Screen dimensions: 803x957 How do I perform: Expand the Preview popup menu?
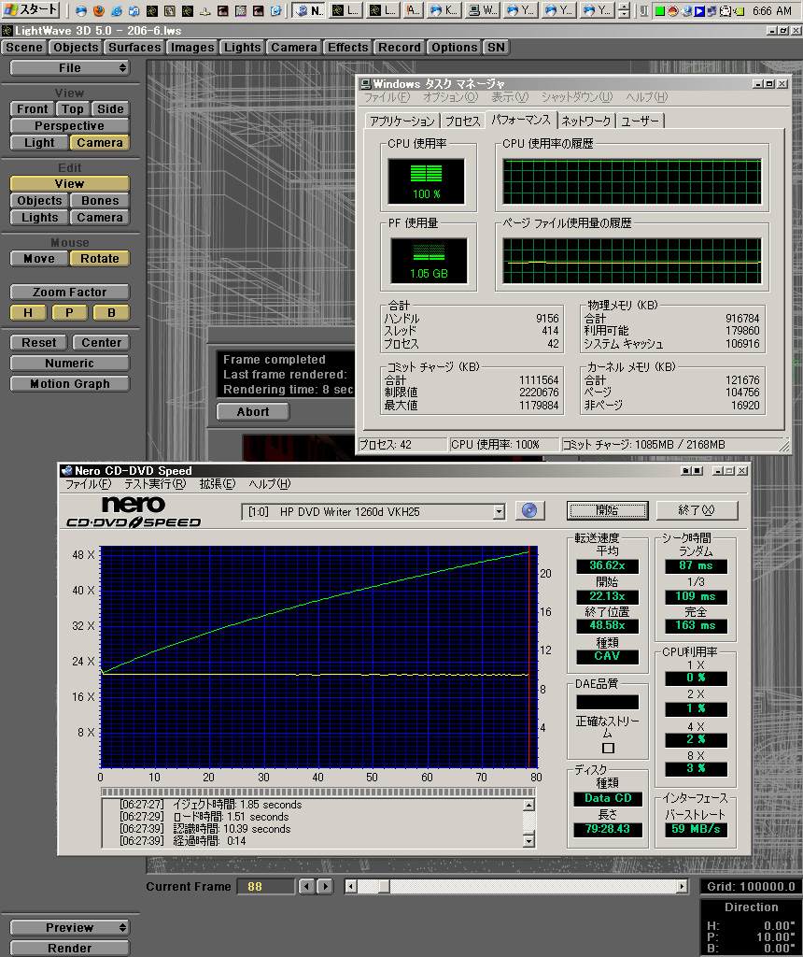[70, 927]
